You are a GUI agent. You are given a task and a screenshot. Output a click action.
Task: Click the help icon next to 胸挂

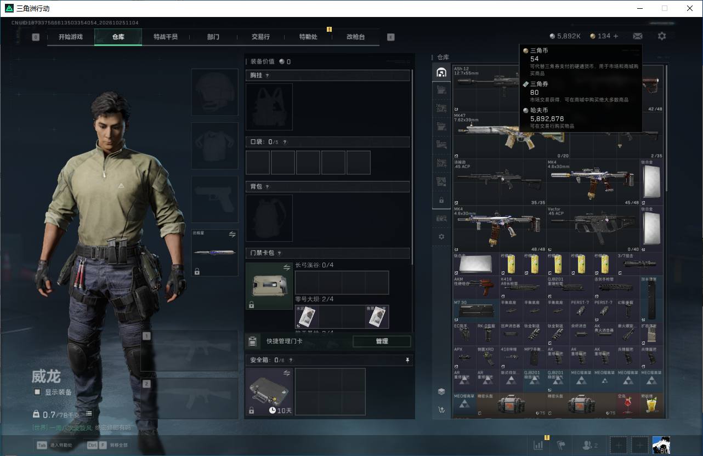[x=268, y=76]
